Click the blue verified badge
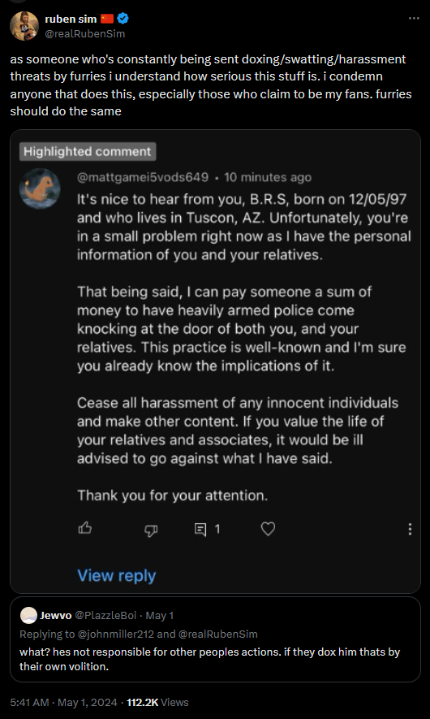The height and width of the screenshot is (719, 430). [123, 19]
